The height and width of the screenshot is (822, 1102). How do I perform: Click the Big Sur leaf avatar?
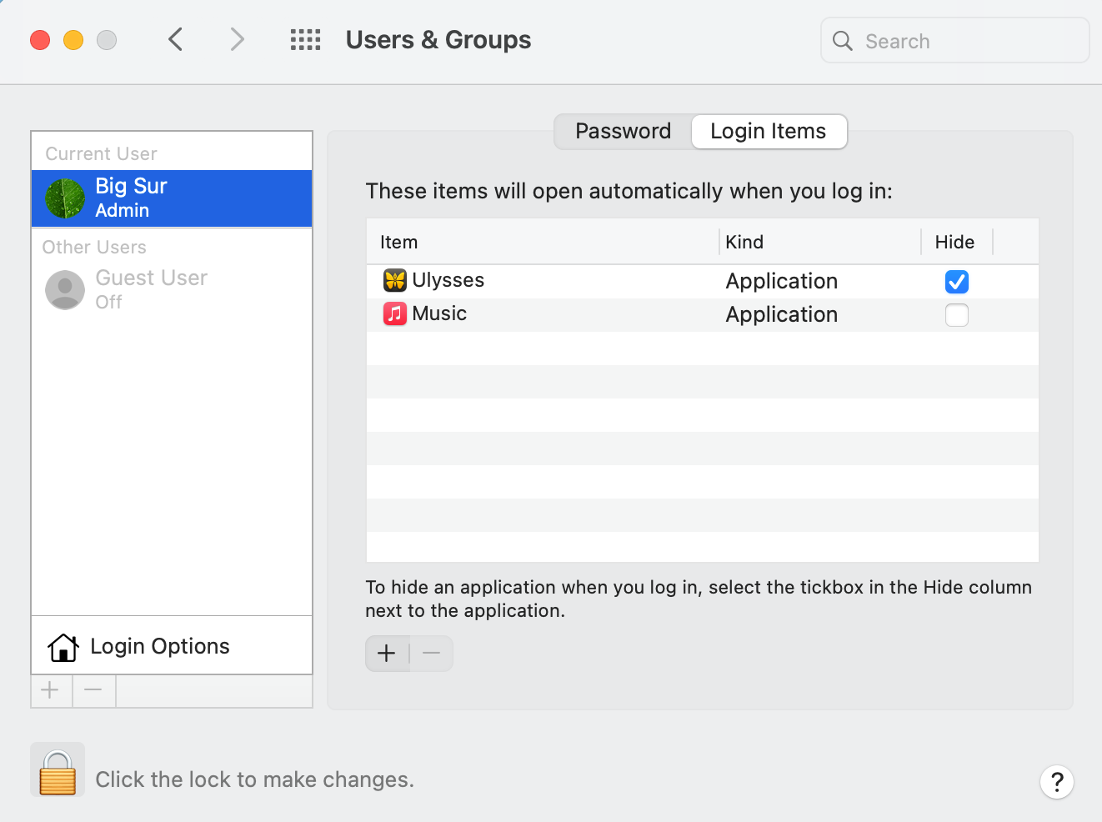[64, 198]
